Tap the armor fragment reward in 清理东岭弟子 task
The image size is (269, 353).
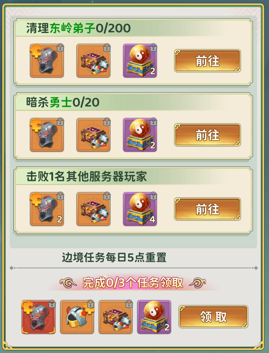point(47,61)
